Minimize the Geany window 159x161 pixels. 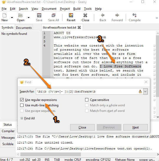coord(131,2)
